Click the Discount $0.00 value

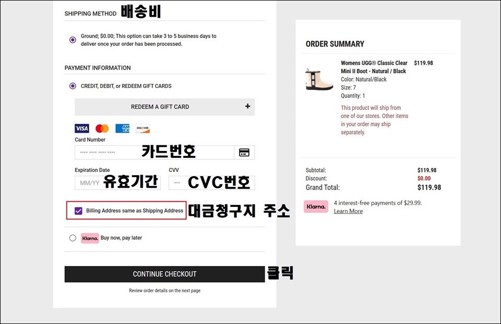(424, 179)
